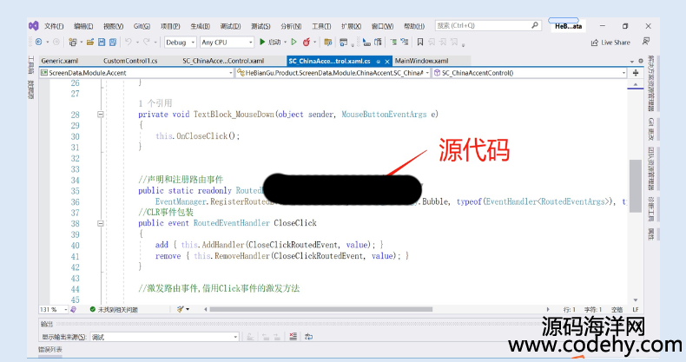This screenshot has height=362, width=686.
Task: Open the 错误列表 panel tab
Action: click(x=49, y=349)
